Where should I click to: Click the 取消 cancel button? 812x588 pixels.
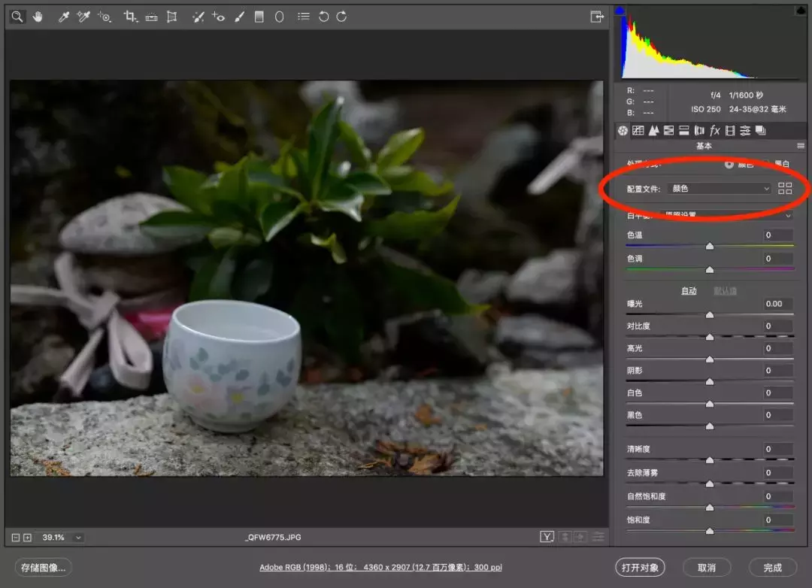(x=707, y=568)
